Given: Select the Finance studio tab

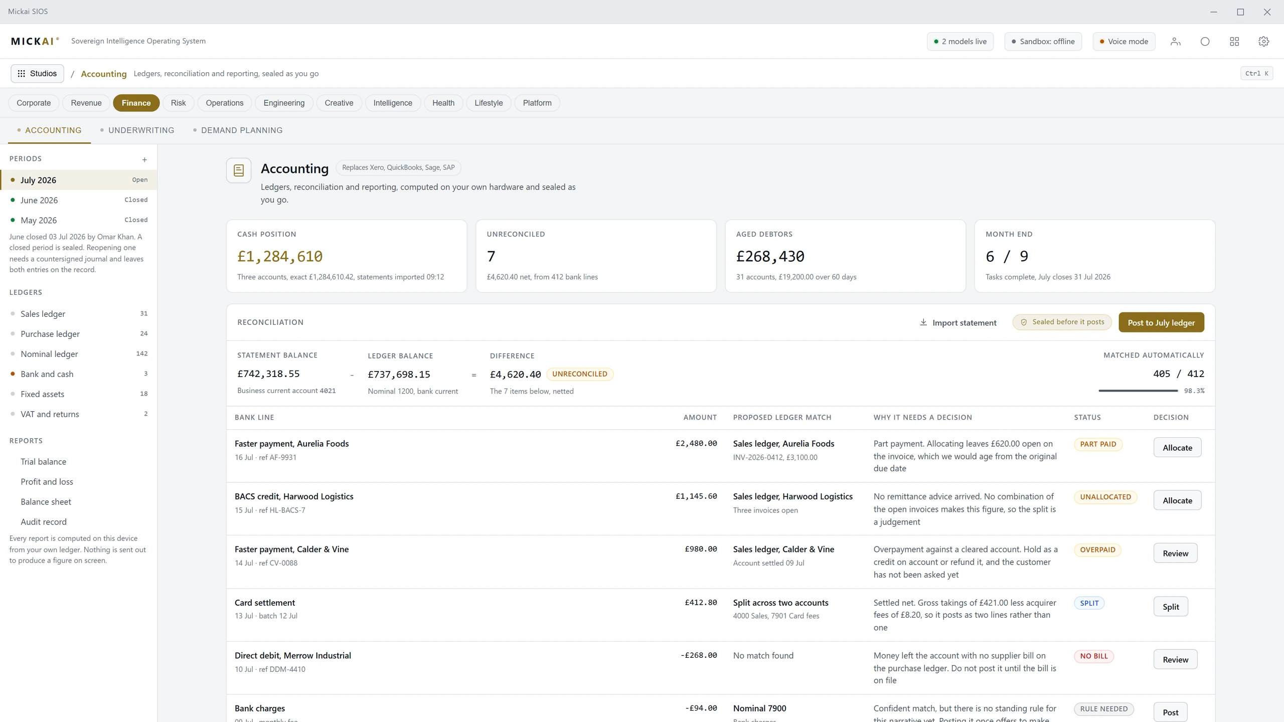Looking at the screenshot, I should coord(136,103).
